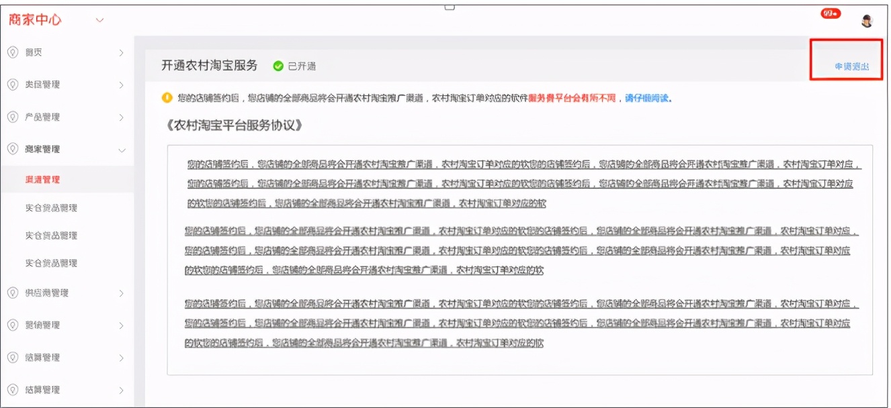Open the 商家中心 dropdown arrow
The image size is (891, 408).
[x=98, y=21]
